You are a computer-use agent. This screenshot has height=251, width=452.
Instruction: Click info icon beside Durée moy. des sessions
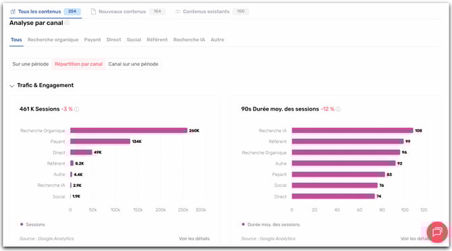[338, 109]
